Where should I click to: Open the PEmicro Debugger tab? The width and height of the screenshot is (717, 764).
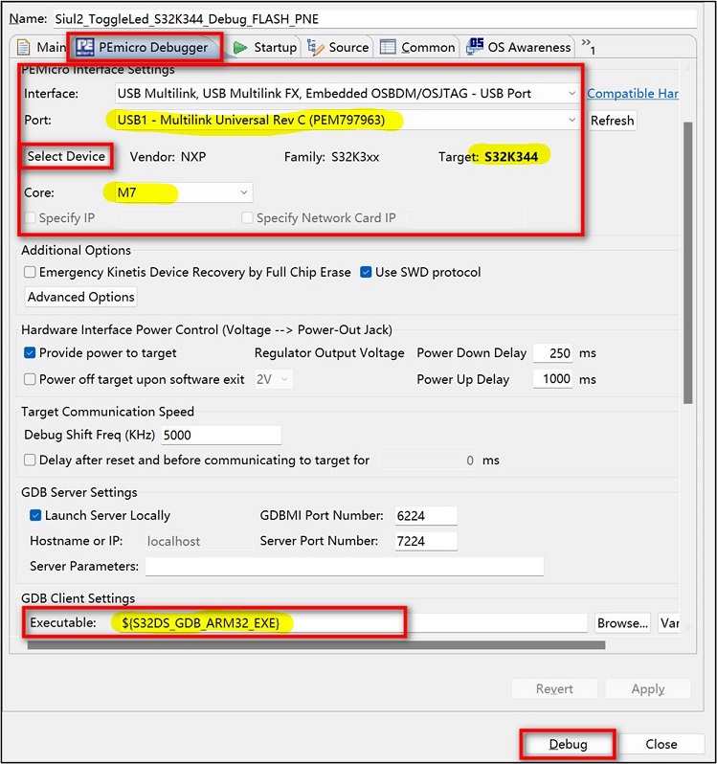click(146, 47)
